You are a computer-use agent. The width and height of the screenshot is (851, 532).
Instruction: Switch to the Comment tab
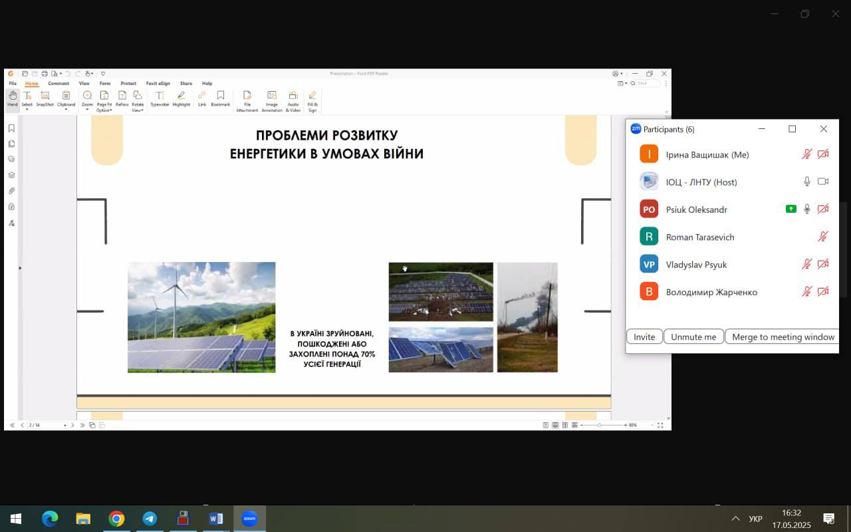coord(59,84)
